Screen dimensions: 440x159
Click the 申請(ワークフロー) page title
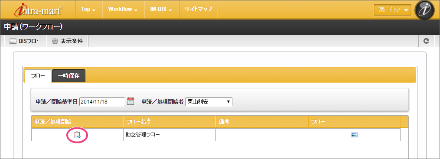coord(33,27)
